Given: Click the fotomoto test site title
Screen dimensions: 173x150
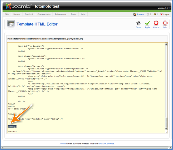Looking at the screenshot, I should click(47, 6).
